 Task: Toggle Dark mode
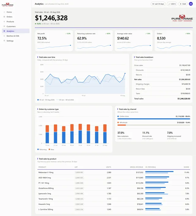pyautogui.click(x=183, y=4)
